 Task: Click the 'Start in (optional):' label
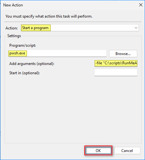pyautogui.click(x=24, y=73)
